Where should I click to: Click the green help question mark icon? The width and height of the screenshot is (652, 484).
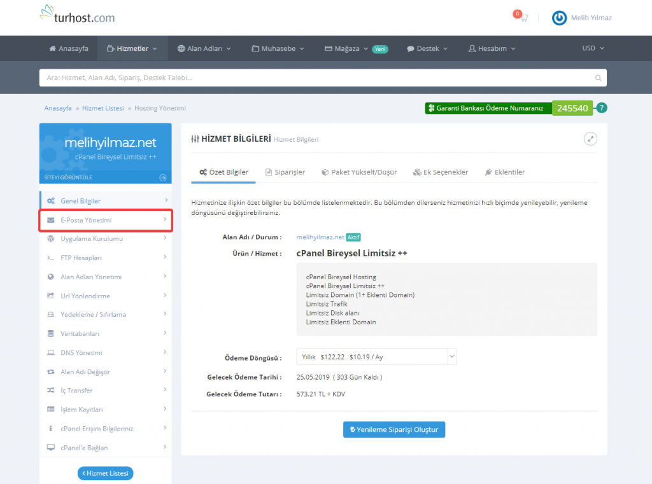click(x=602, y=108)
